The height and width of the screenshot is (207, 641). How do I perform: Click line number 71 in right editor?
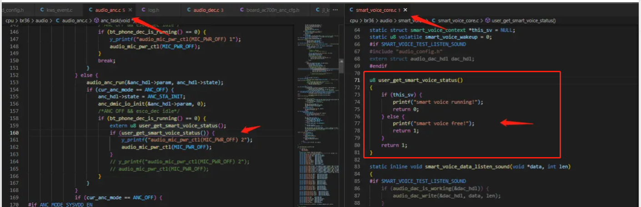357,80
